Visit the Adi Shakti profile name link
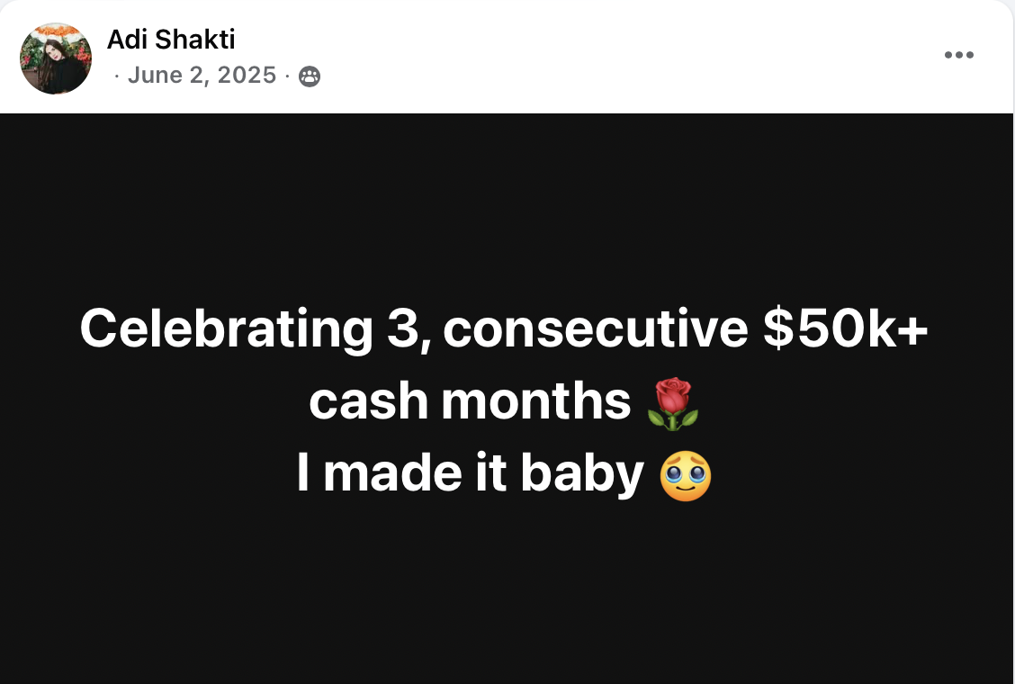Screen dimensions: 1015x684 click(171, 39)
